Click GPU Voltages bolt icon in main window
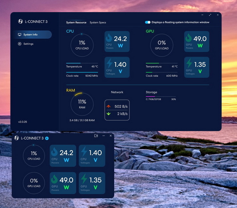The image size is (237, 208). point(189,63)
